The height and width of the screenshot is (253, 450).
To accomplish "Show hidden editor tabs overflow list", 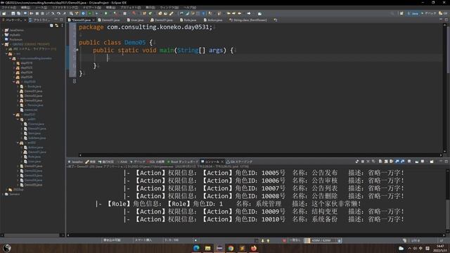I will tap(276, 20).
